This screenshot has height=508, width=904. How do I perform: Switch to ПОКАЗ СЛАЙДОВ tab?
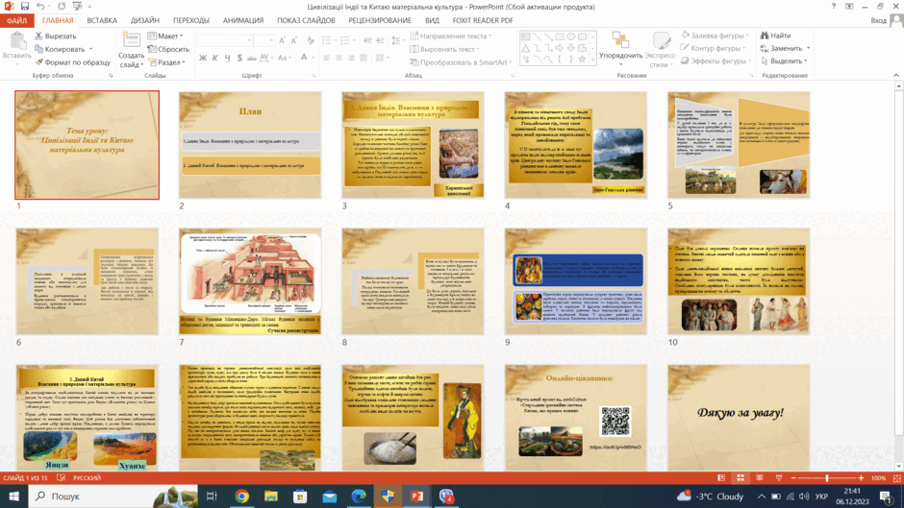tap(306, 20)
